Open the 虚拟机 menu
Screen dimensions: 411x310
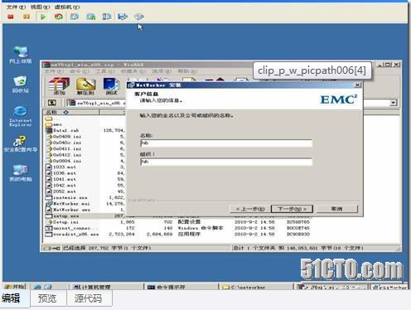tap(67, 7)
